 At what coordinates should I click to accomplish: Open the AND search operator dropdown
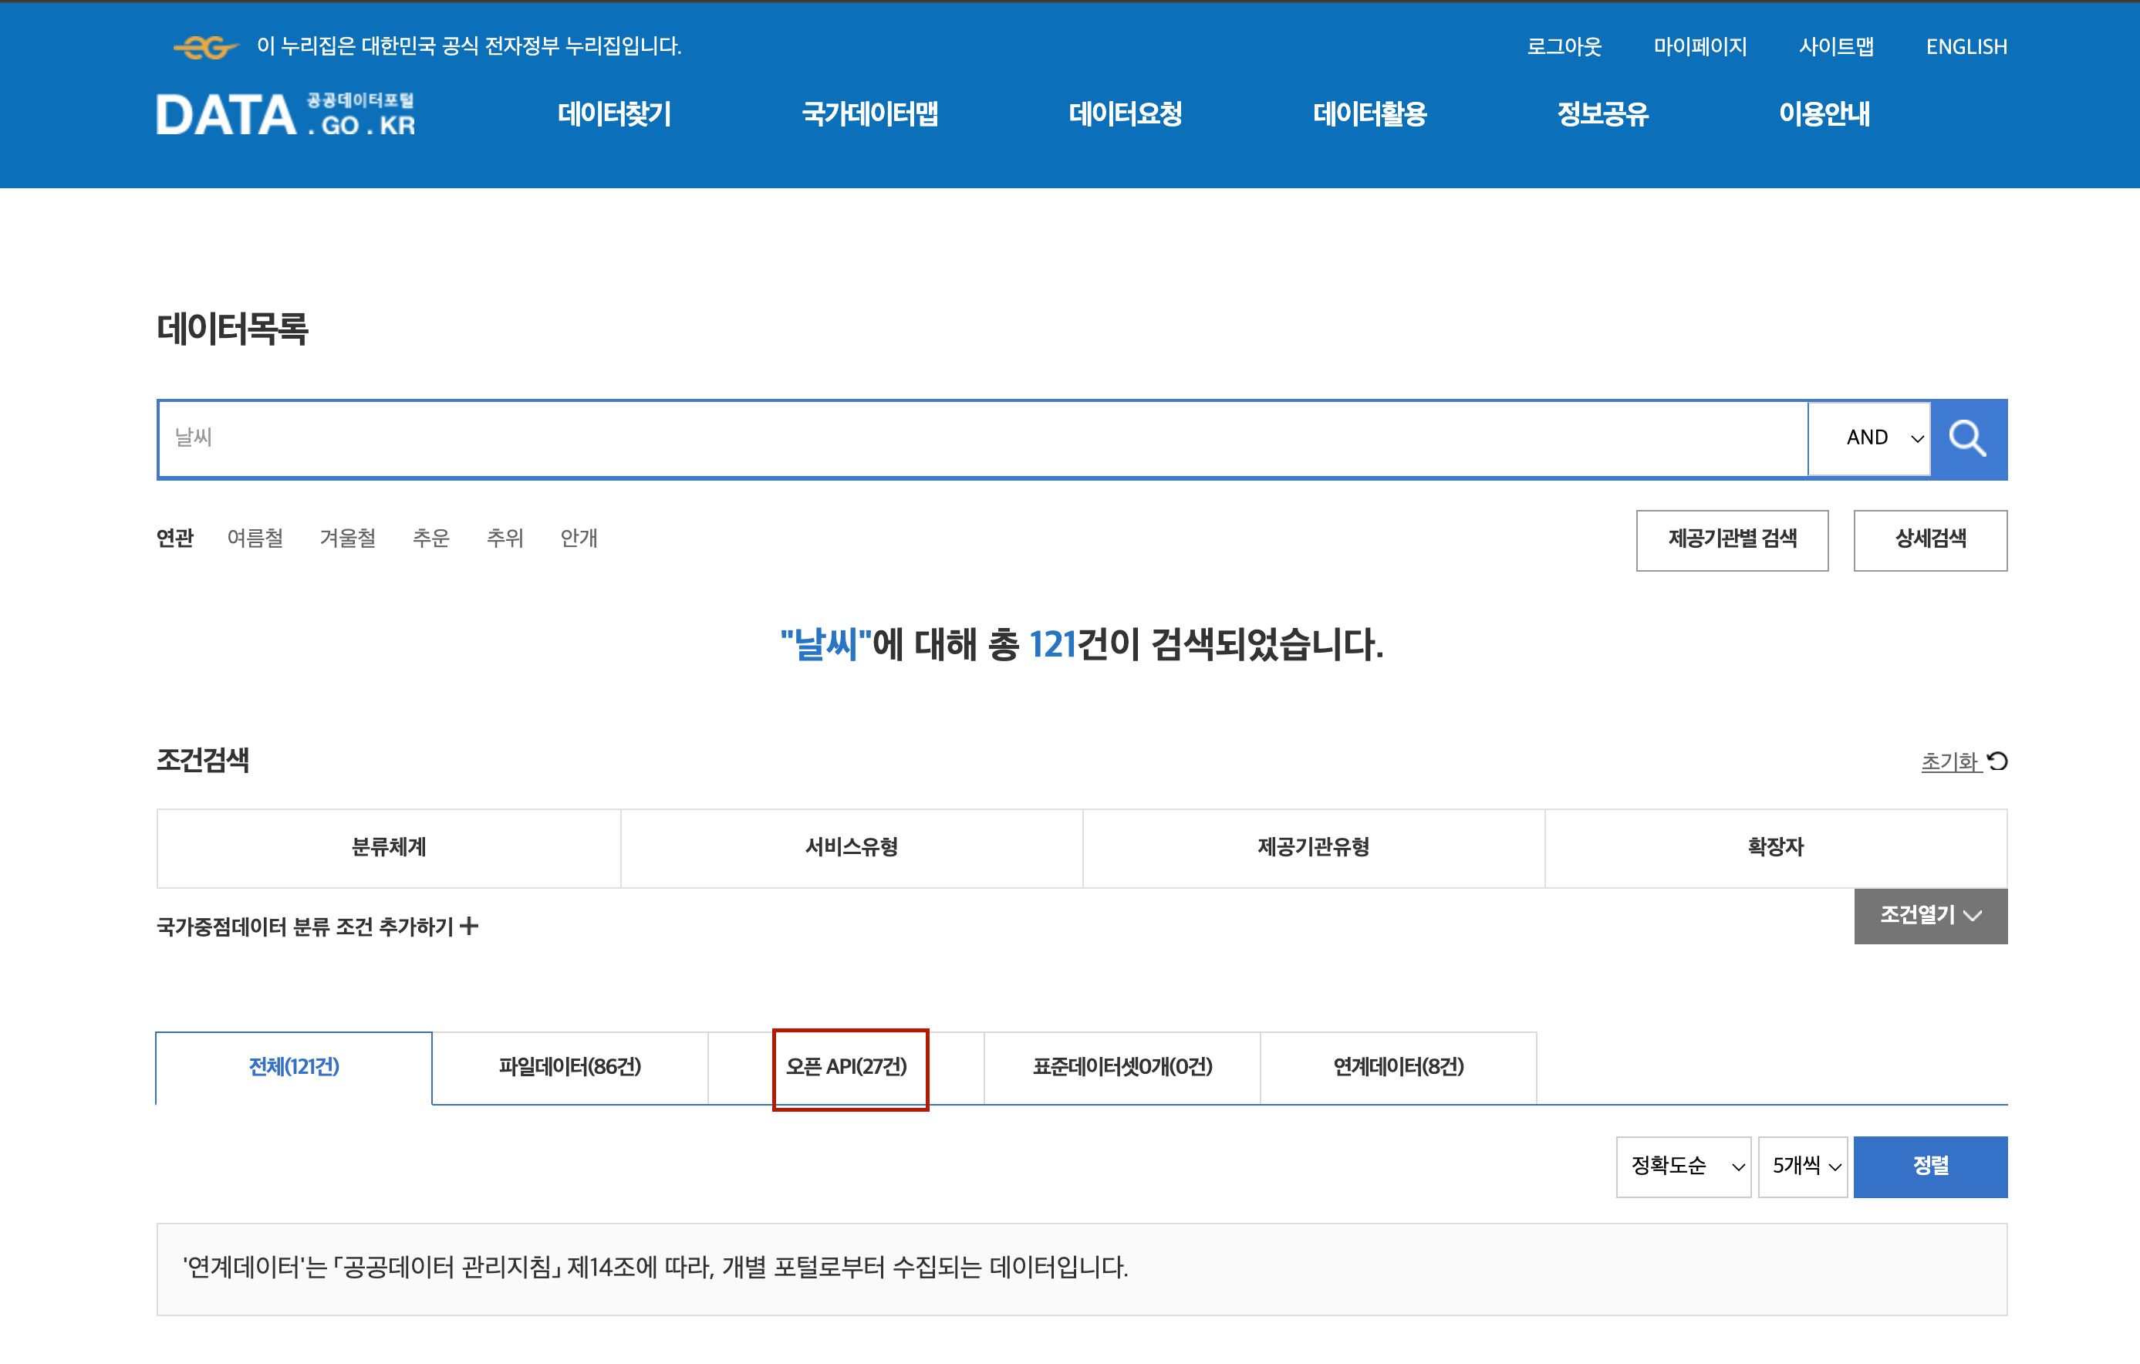(1868, 438)
